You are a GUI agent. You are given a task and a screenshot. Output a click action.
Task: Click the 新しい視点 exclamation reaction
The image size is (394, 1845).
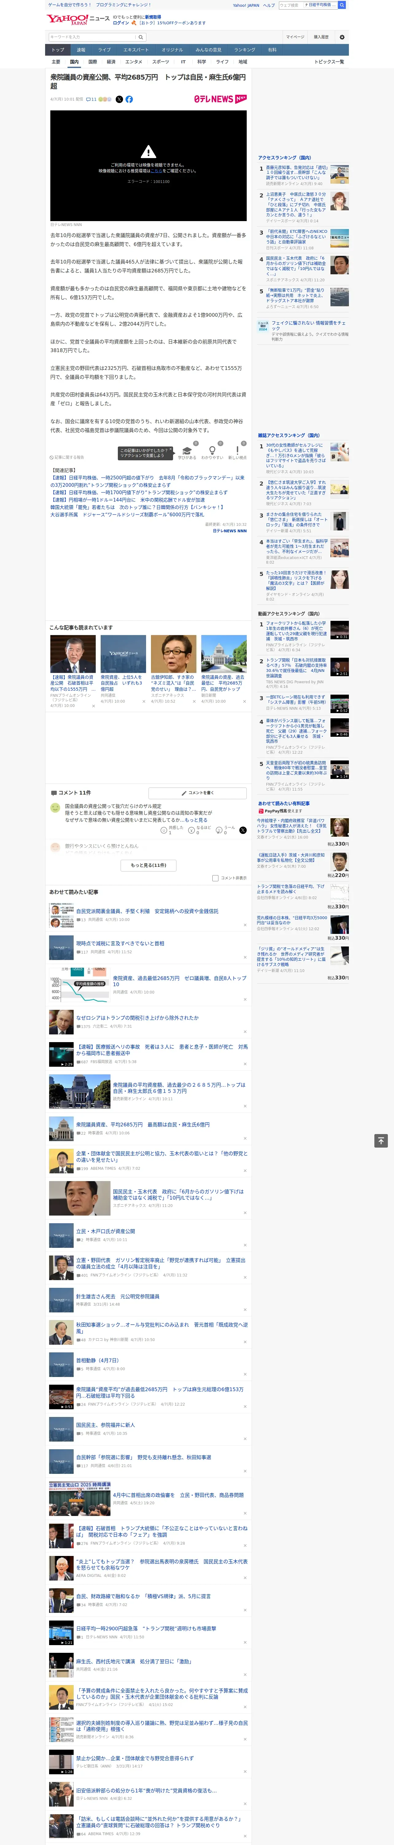coord(238,451)
